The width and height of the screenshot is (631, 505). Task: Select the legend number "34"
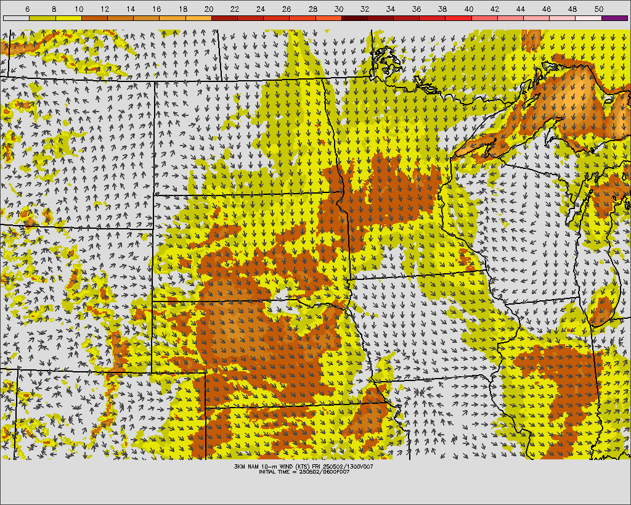tap(390, 9)
